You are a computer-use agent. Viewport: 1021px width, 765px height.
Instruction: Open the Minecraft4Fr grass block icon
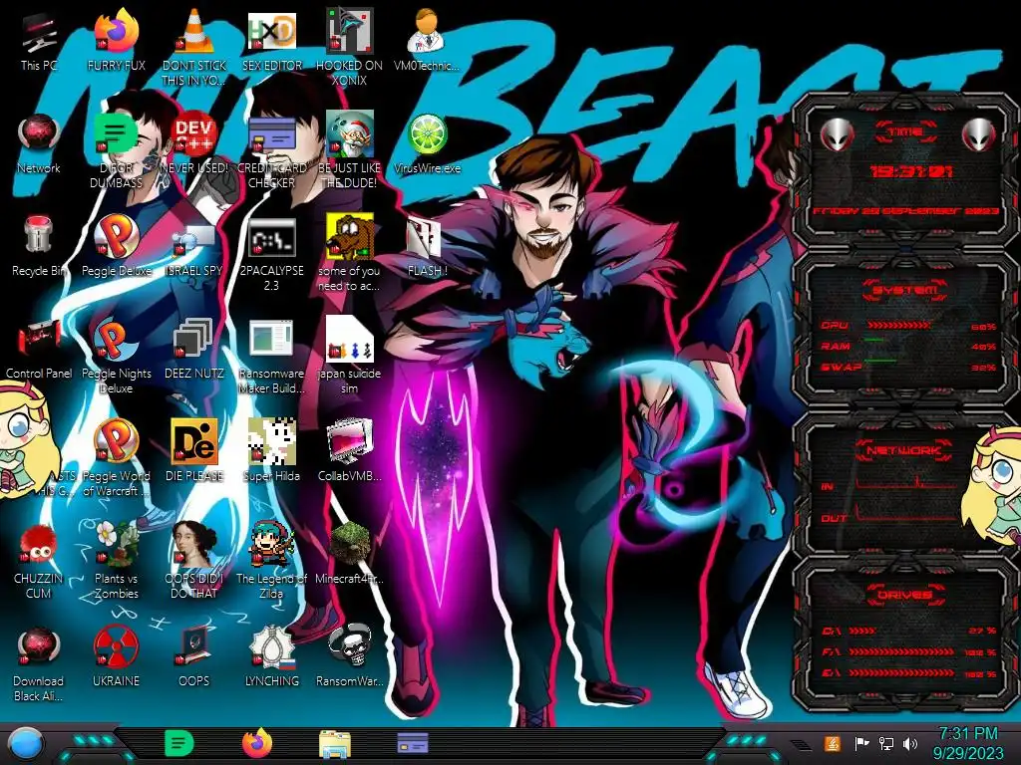click(x=349, y=543)
